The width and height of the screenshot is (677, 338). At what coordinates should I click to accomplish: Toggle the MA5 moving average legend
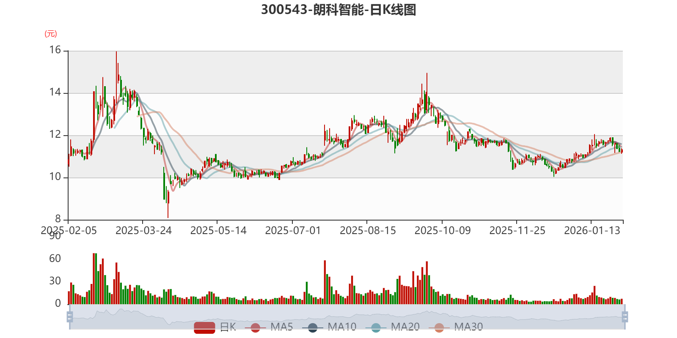coord(269,327)
